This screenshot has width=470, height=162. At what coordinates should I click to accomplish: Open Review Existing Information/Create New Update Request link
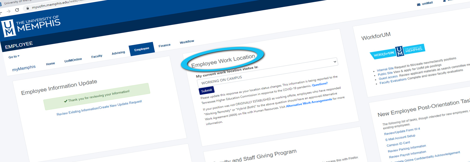coord(99,108)
